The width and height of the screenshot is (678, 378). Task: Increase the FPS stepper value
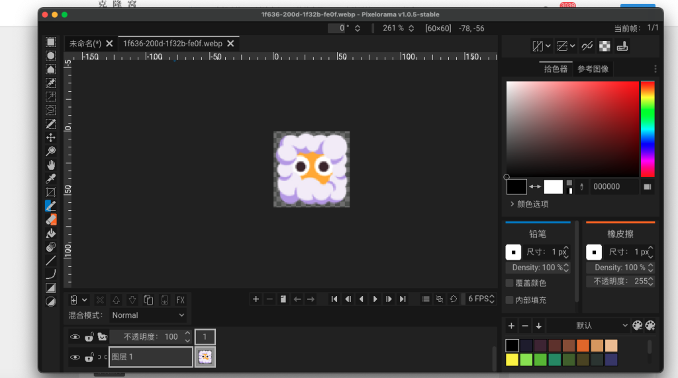(x=492, y=297)
